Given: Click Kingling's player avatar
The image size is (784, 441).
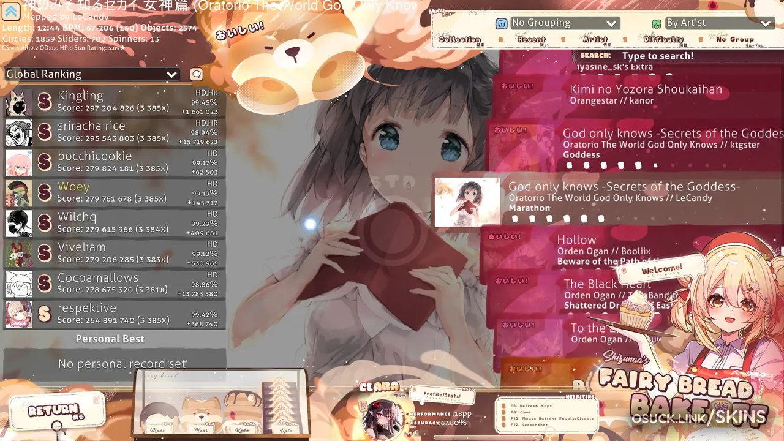Looking at the screenshot, I should tap(19, 102).
